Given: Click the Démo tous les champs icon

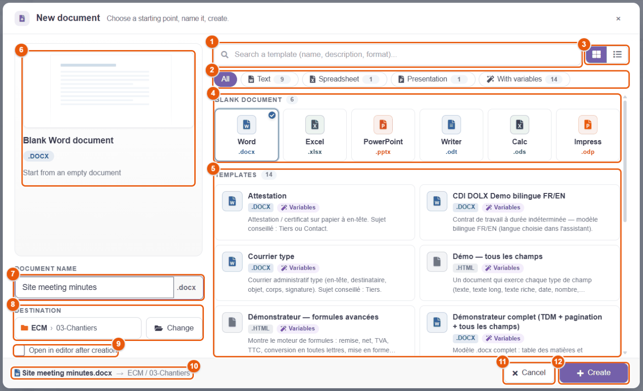Looking at the screenshot, I should [x=437, y=261].
